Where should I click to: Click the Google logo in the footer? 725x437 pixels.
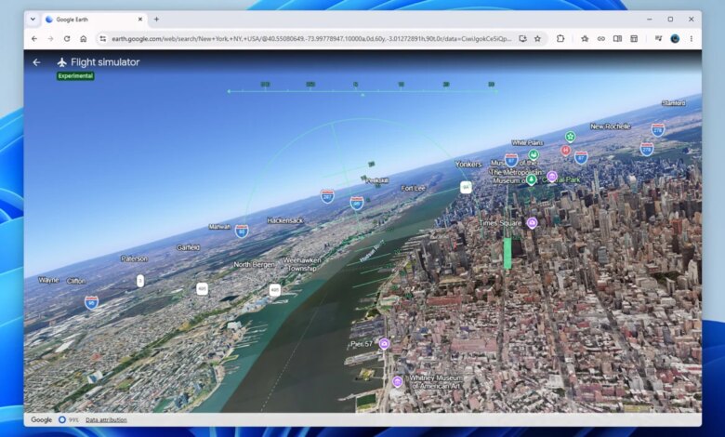[x=41, y=420]
